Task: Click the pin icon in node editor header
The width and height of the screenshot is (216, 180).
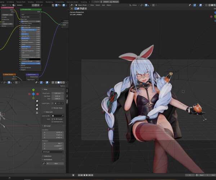Action: tap(41, 5)
